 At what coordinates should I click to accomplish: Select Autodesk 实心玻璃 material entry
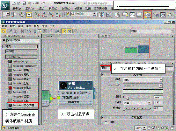click(x=23, y=105)
